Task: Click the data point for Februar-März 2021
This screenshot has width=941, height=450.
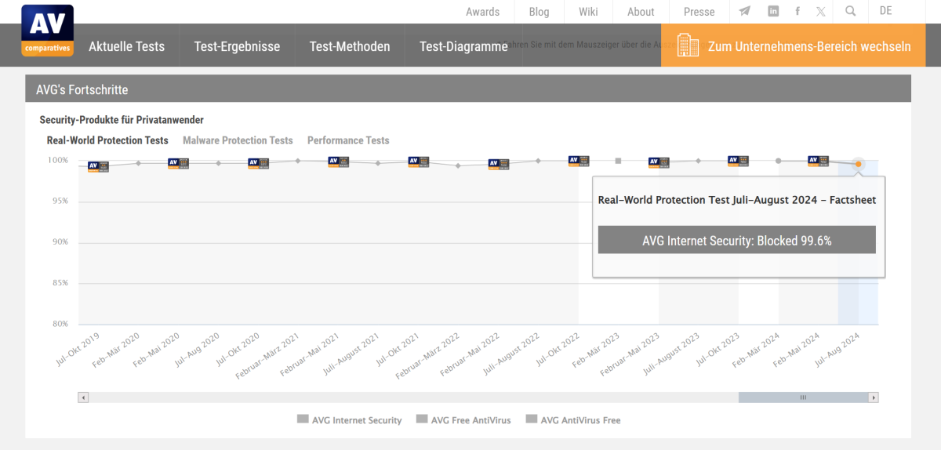Action: (x=298, y=161)
